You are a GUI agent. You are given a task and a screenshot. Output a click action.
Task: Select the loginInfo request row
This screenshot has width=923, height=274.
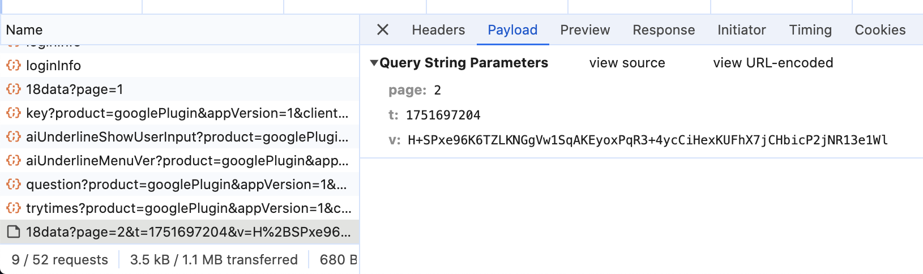coord(170,66)
